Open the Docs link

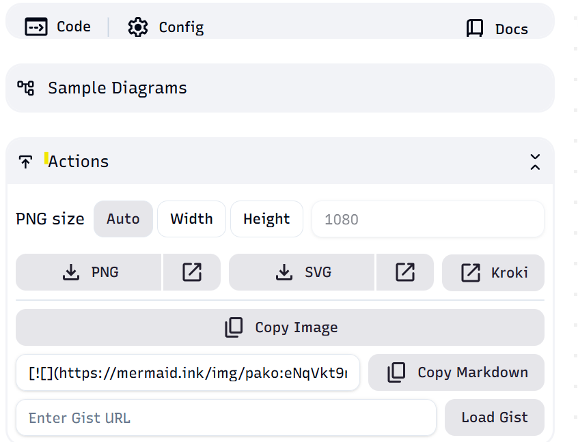pos(497,29)
